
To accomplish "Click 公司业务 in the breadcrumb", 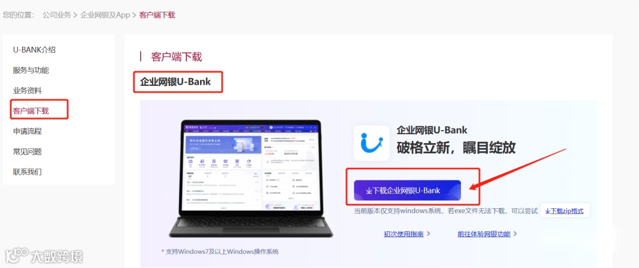I will [57, 15].
